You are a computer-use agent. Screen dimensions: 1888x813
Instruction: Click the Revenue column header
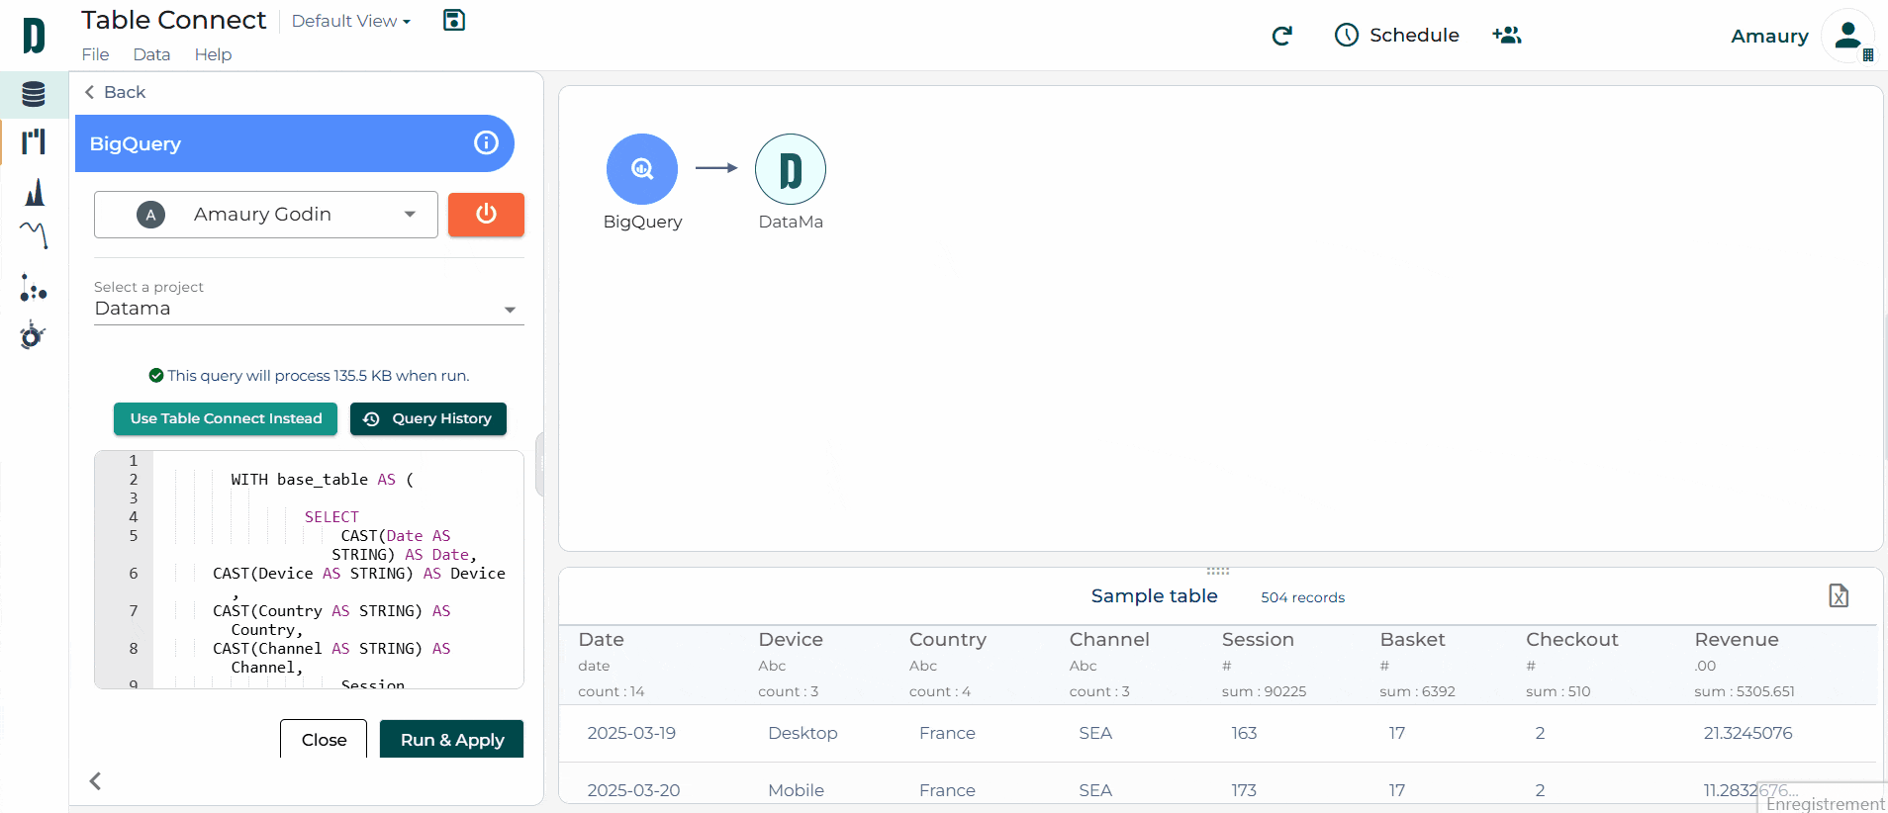tap(1737, 640)
